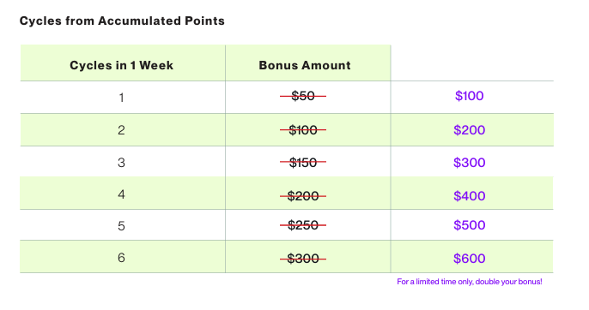The height and width of the screenshot is (310, 589).
Task: Click the purple $200 doubled bonus
Action: tap(469, 130)
